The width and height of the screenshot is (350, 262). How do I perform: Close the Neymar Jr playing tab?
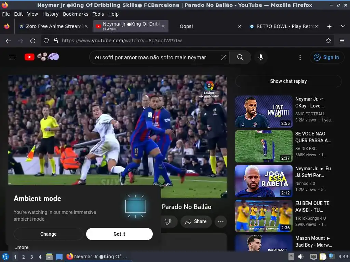pyautogui.click(x=163, y=26)
